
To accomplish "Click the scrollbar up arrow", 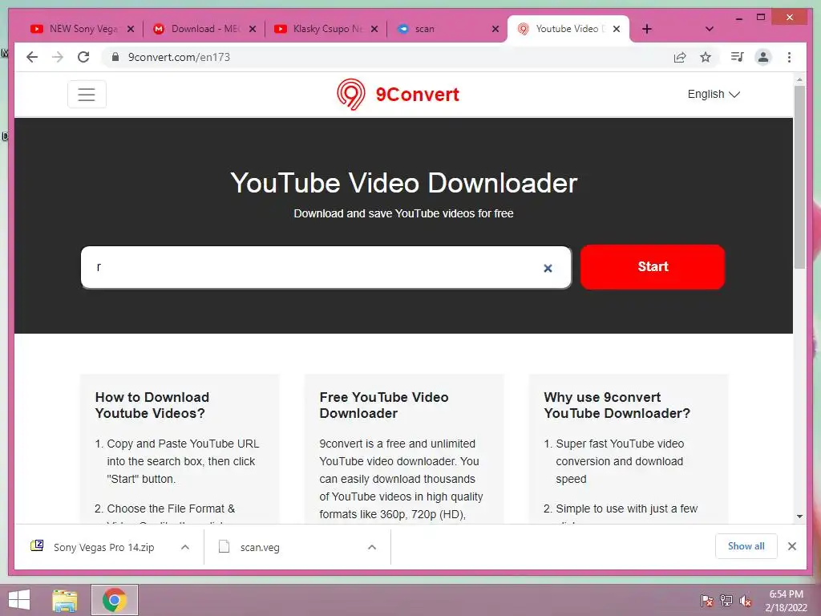I will (799, 79).
